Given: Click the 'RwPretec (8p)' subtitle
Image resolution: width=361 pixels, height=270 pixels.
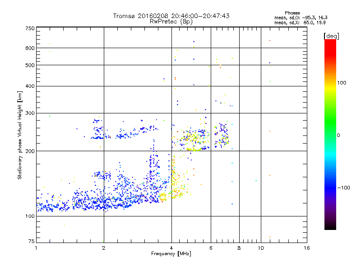Looking at the screenshot, I should tap(171, 21).
